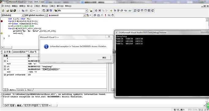Click the Build icon in build minibar
The image size is (209, 111).
[99, 15]
